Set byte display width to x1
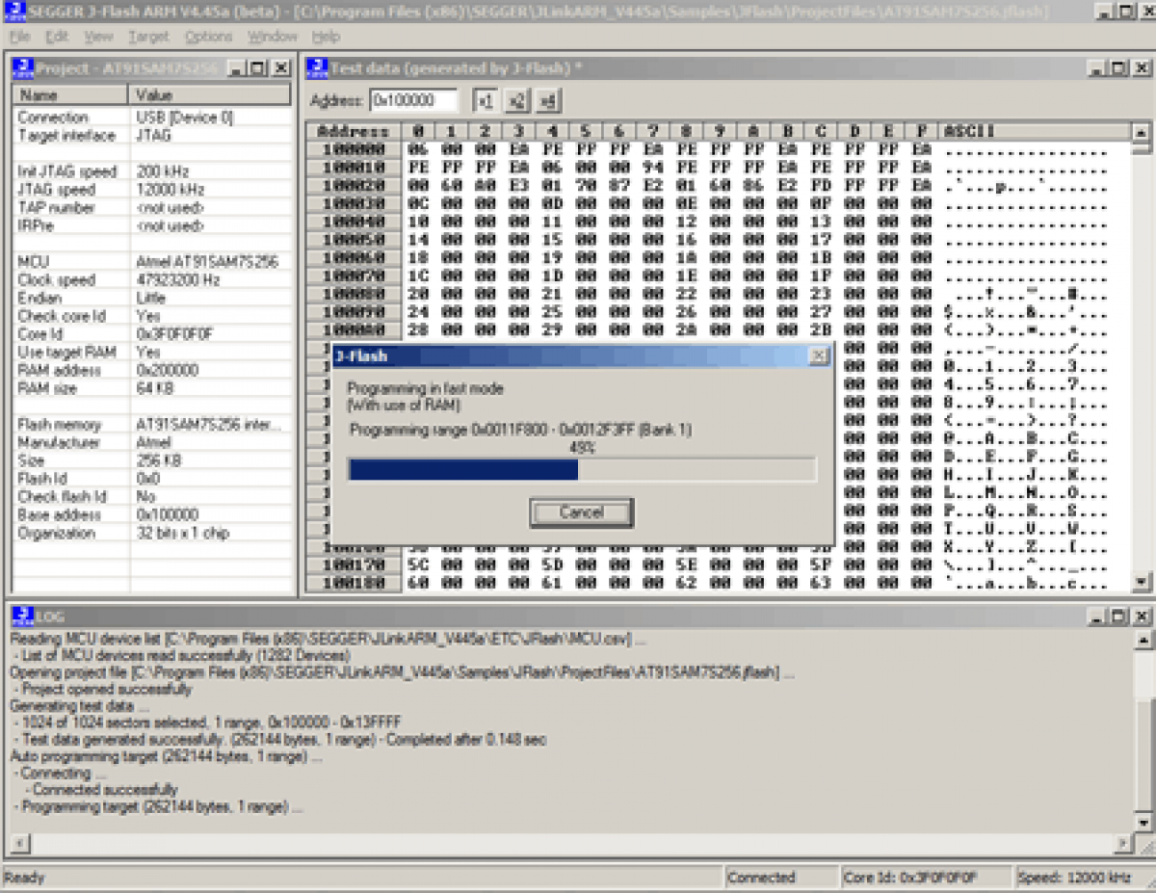The image size is (1156, 893). (x=486, y=101)
